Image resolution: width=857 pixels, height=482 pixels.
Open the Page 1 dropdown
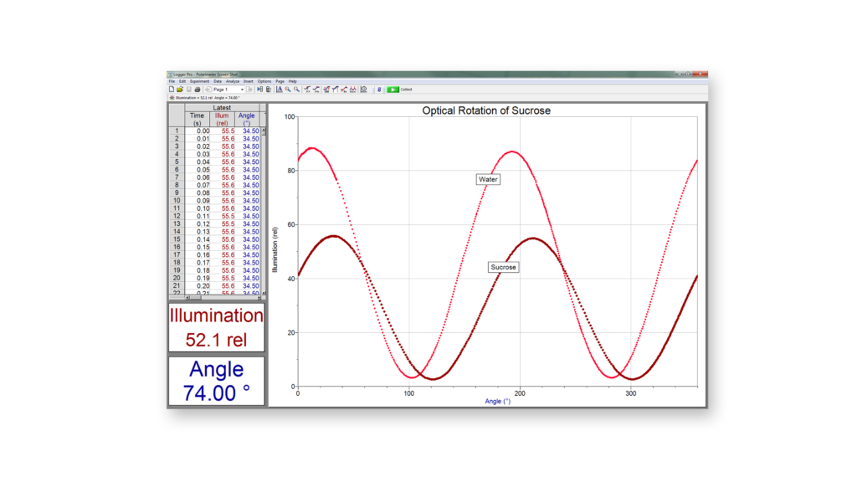241,90
